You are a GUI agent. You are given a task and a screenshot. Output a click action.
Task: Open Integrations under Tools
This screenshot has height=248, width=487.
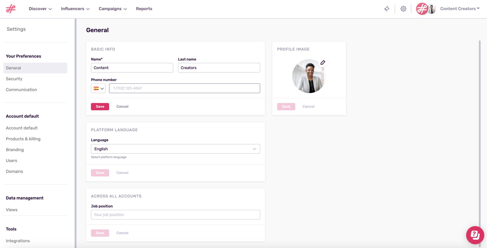[x=18, y=241]
